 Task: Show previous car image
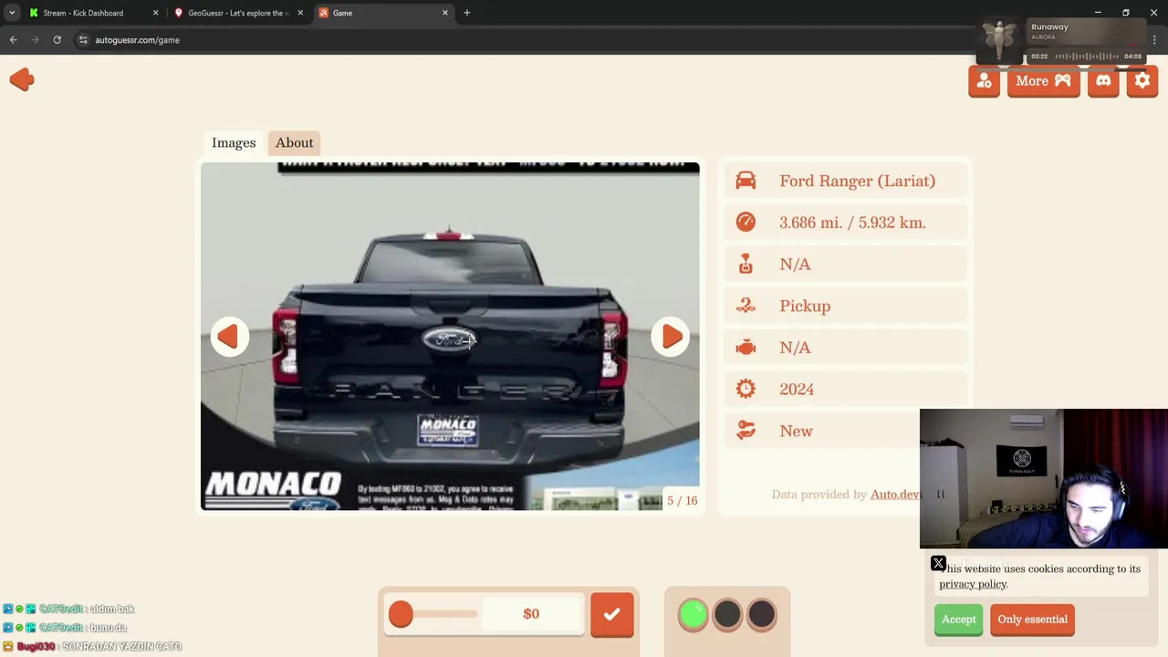coord(228,337)
